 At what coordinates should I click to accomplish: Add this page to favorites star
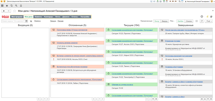pyautogui.click(x=15, y=11)
